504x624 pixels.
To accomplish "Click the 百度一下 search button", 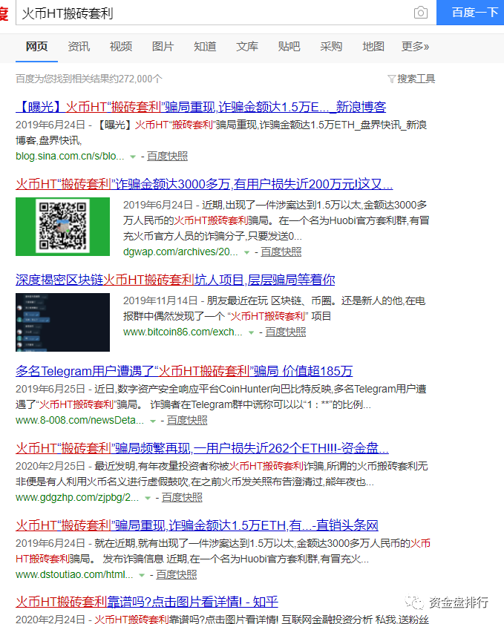I will [x=470, y=13].
